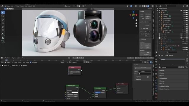Click the red X axis on navigation gizmo
The image size is (189, 106).
point(136,15)
